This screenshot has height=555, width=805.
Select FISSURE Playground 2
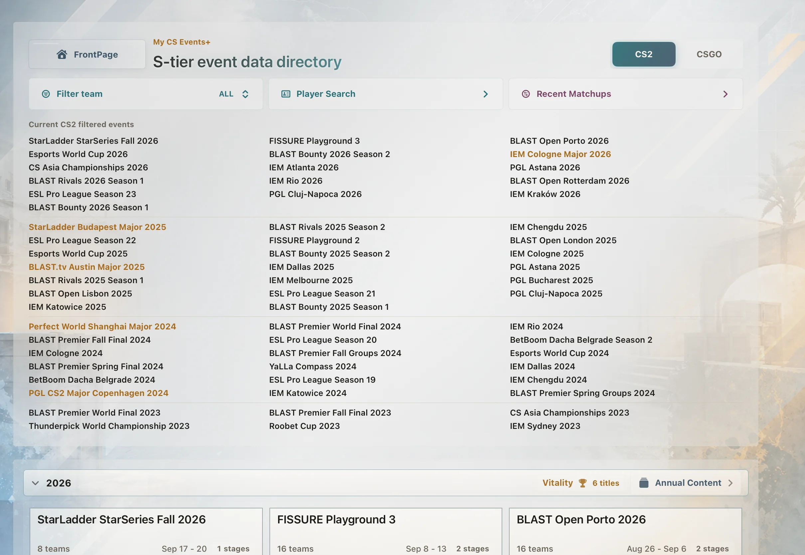pos(314,240)
